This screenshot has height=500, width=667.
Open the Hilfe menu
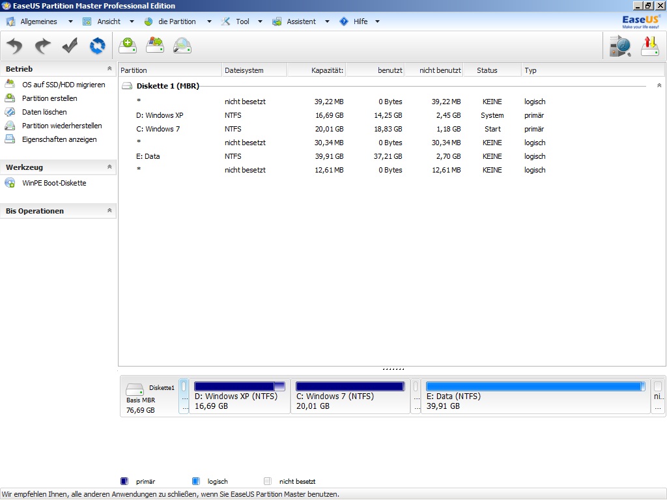tap(360, 21)
